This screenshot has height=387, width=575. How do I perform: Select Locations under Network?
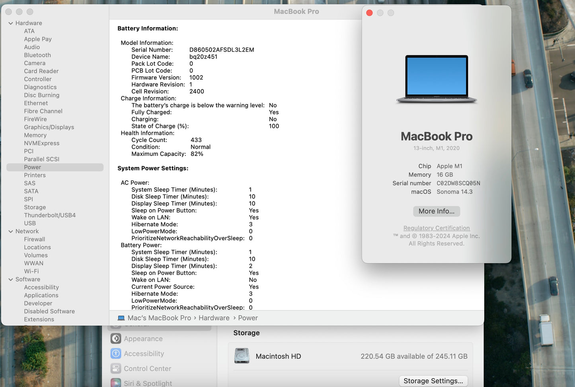pos(37,247)
